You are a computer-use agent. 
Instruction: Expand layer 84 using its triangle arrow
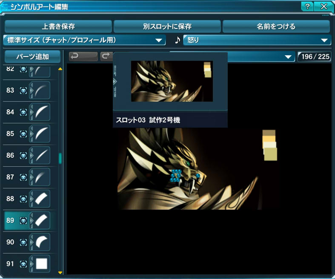point(31,112)
